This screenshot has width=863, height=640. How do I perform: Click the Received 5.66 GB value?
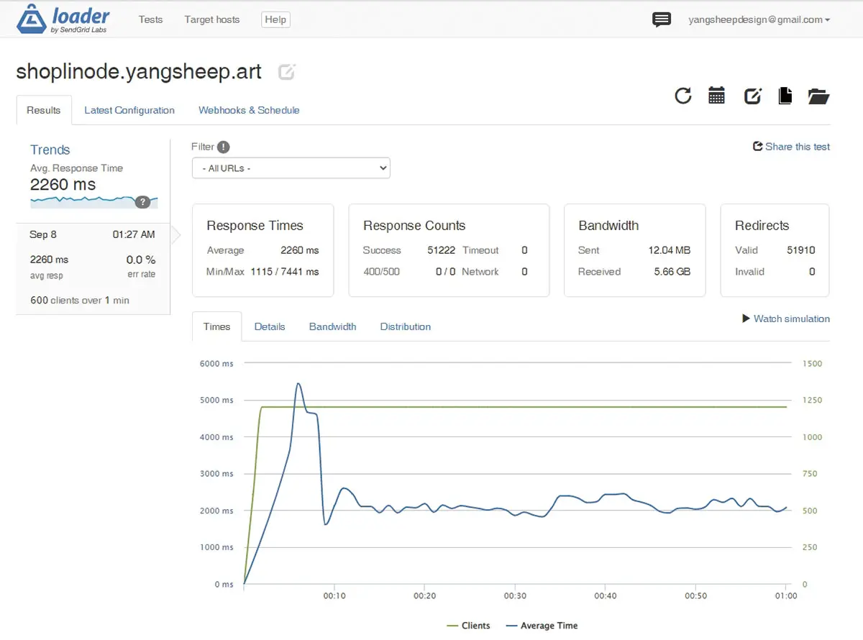pos(672,272)
